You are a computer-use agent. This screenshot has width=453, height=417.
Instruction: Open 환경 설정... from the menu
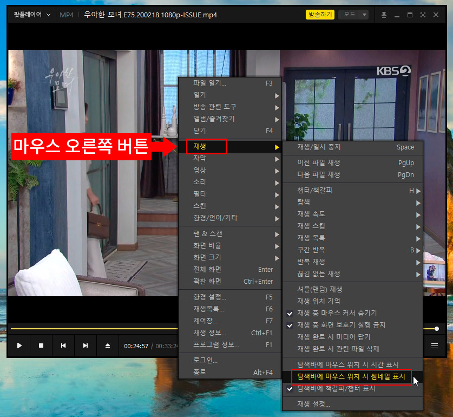pos(230,297)
